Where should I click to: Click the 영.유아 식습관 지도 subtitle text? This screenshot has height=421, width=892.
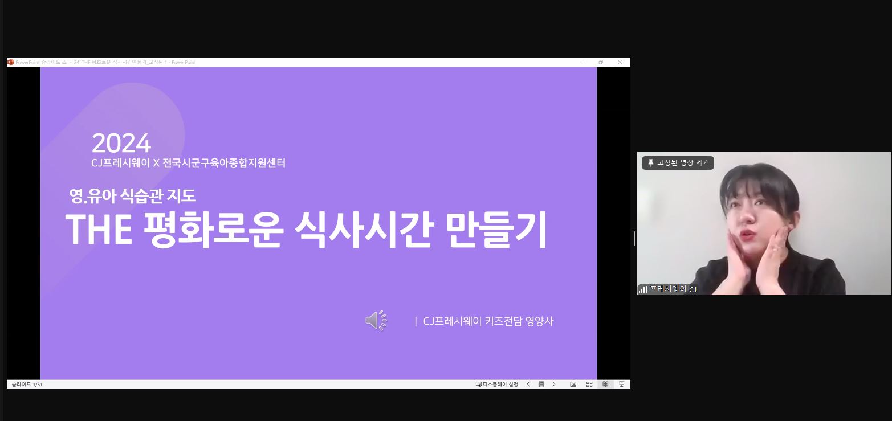(x=132, y=196)
